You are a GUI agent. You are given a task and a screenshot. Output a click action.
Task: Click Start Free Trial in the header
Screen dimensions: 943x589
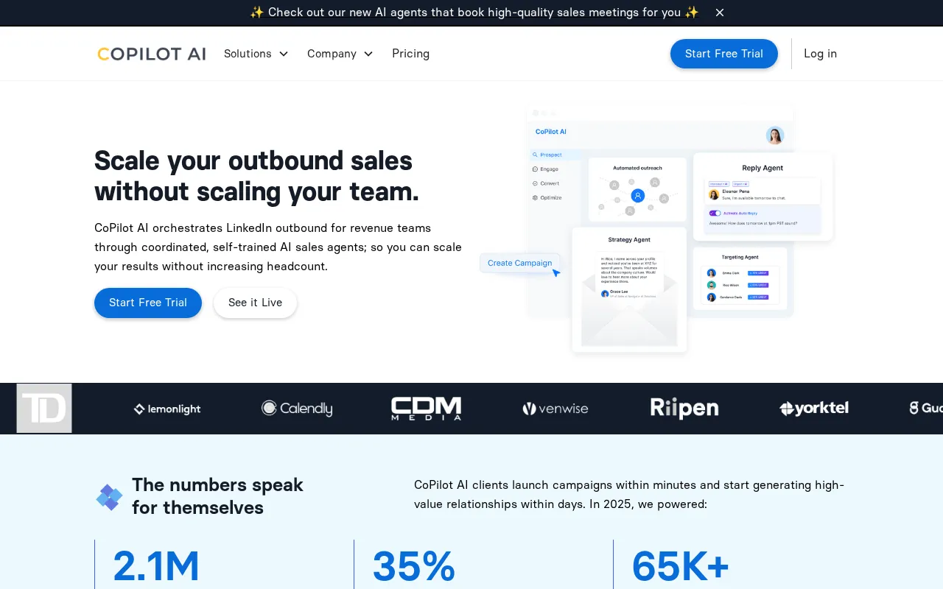click(724, 54)
